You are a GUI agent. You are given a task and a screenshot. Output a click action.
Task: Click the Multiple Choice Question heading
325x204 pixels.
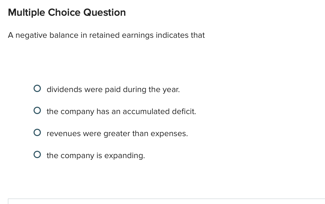(67, 12)
